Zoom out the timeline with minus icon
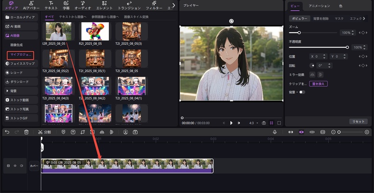The image size is (374, 193). coord(333,132)
